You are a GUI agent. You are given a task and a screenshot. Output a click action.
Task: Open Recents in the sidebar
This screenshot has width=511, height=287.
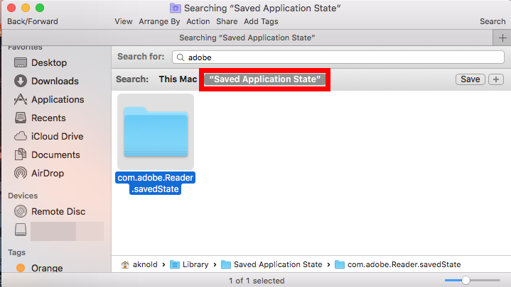(48, 118)
